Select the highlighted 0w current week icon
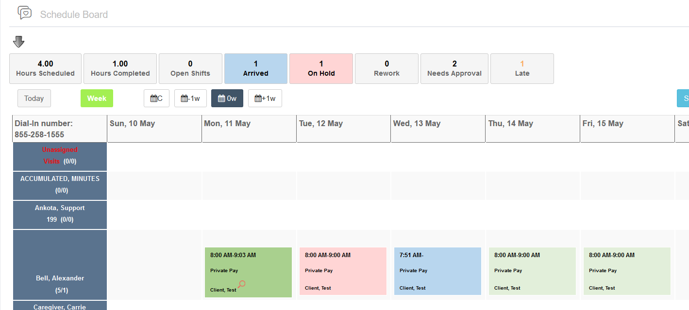689x310 pixels. pos(227,98)
